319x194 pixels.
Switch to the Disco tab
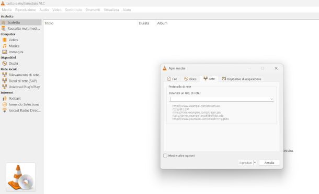[x=190, y=79]
